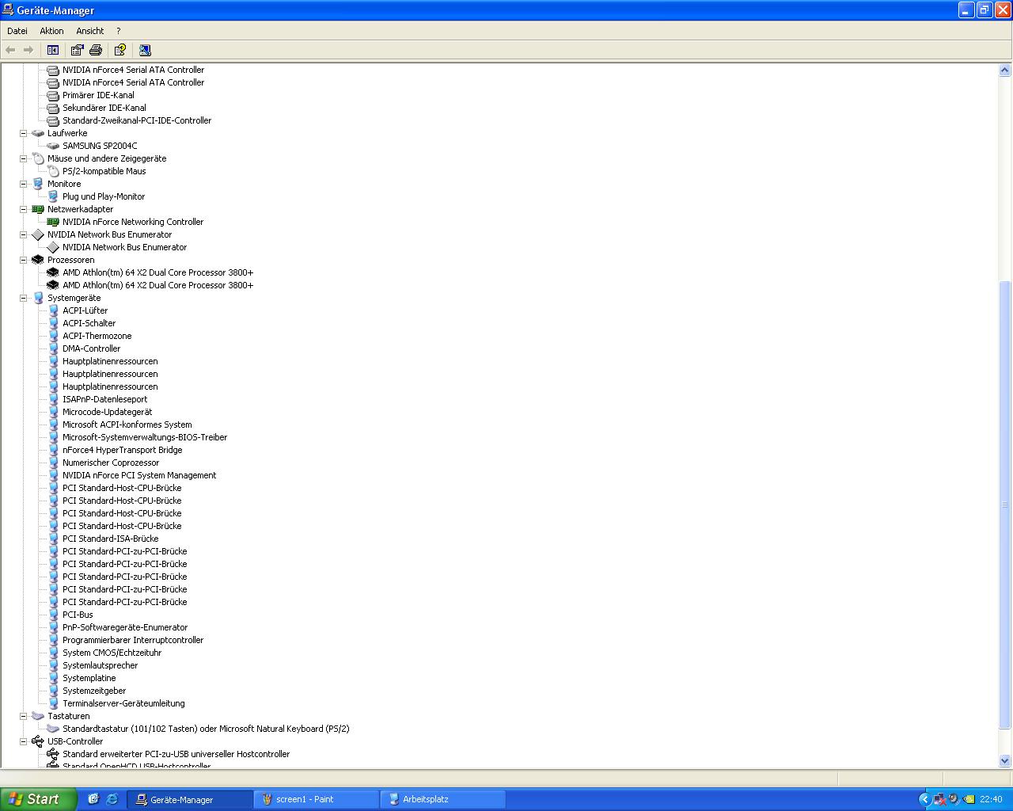
Task: Collapse the Laufwerke category
Action: (x=23, y=133)
